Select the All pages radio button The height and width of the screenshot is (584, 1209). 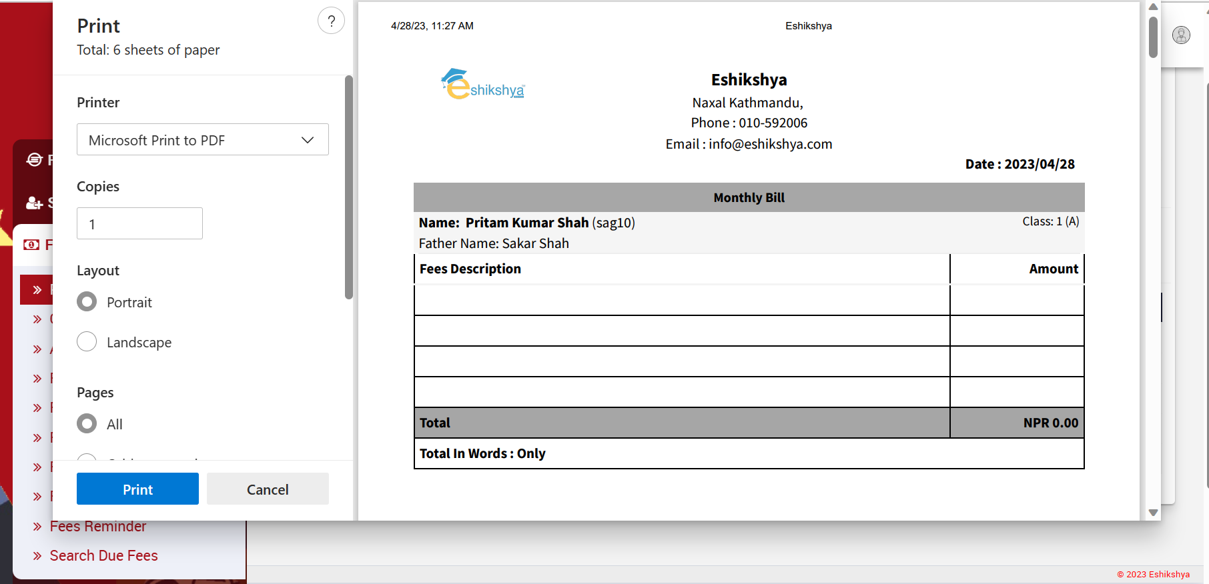87,423
